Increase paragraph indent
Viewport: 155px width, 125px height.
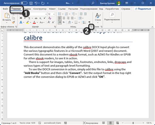click(x=85, y=14)
